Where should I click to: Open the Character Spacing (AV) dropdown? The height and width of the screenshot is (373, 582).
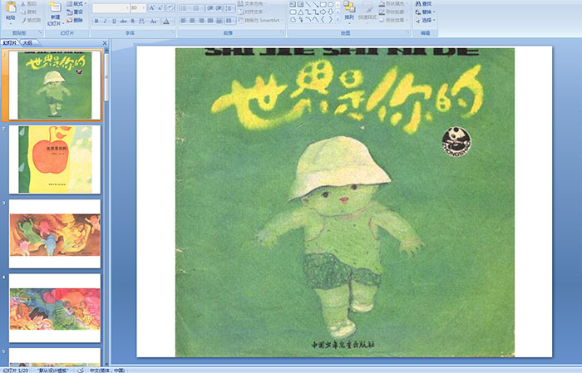142,21
